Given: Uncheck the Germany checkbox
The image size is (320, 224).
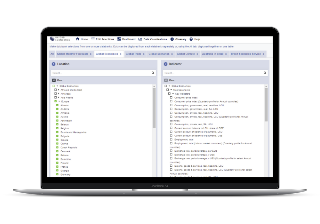Looking at the screenshot, I should (57, 174).
